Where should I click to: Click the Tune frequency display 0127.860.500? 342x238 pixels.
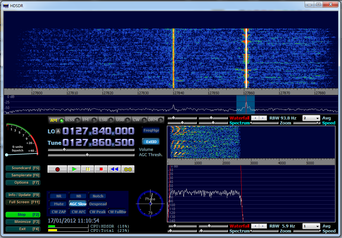pyautogui.click(x=98, y=143)
